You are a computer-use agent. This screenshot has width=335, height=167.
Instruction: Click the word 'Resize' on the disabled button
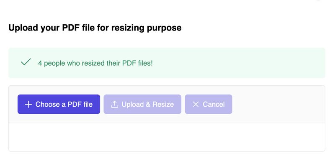(x=163, y=105)
